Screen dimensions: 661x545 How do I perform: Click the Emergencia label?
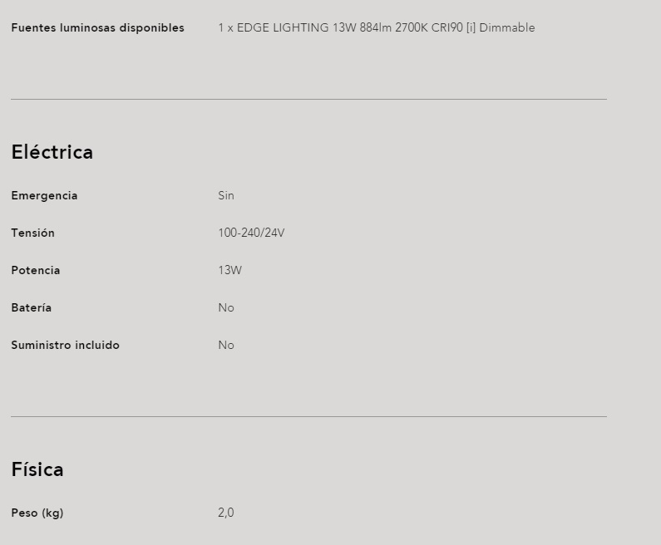(44, 196)
